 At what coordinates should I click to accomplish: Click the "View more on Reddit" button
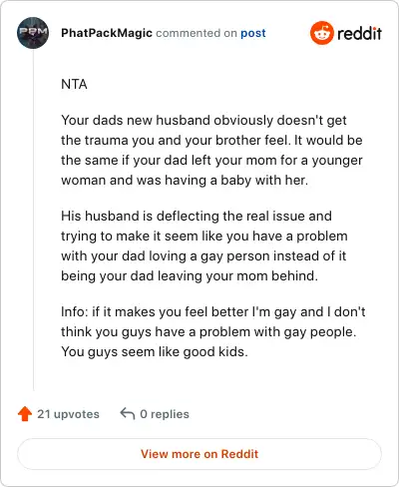pos(199,454)
